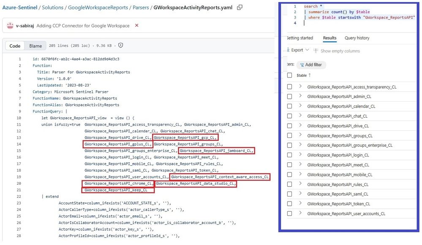This screenshot has height=245, width=422.
Task: Check the GWorkspace_ReportsAPI_login_CL row checkbox
Action: 290,155
